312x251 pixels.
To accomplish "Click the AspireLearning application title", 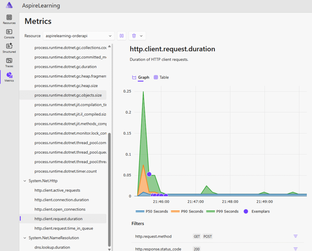I will (x=41, y=5).
